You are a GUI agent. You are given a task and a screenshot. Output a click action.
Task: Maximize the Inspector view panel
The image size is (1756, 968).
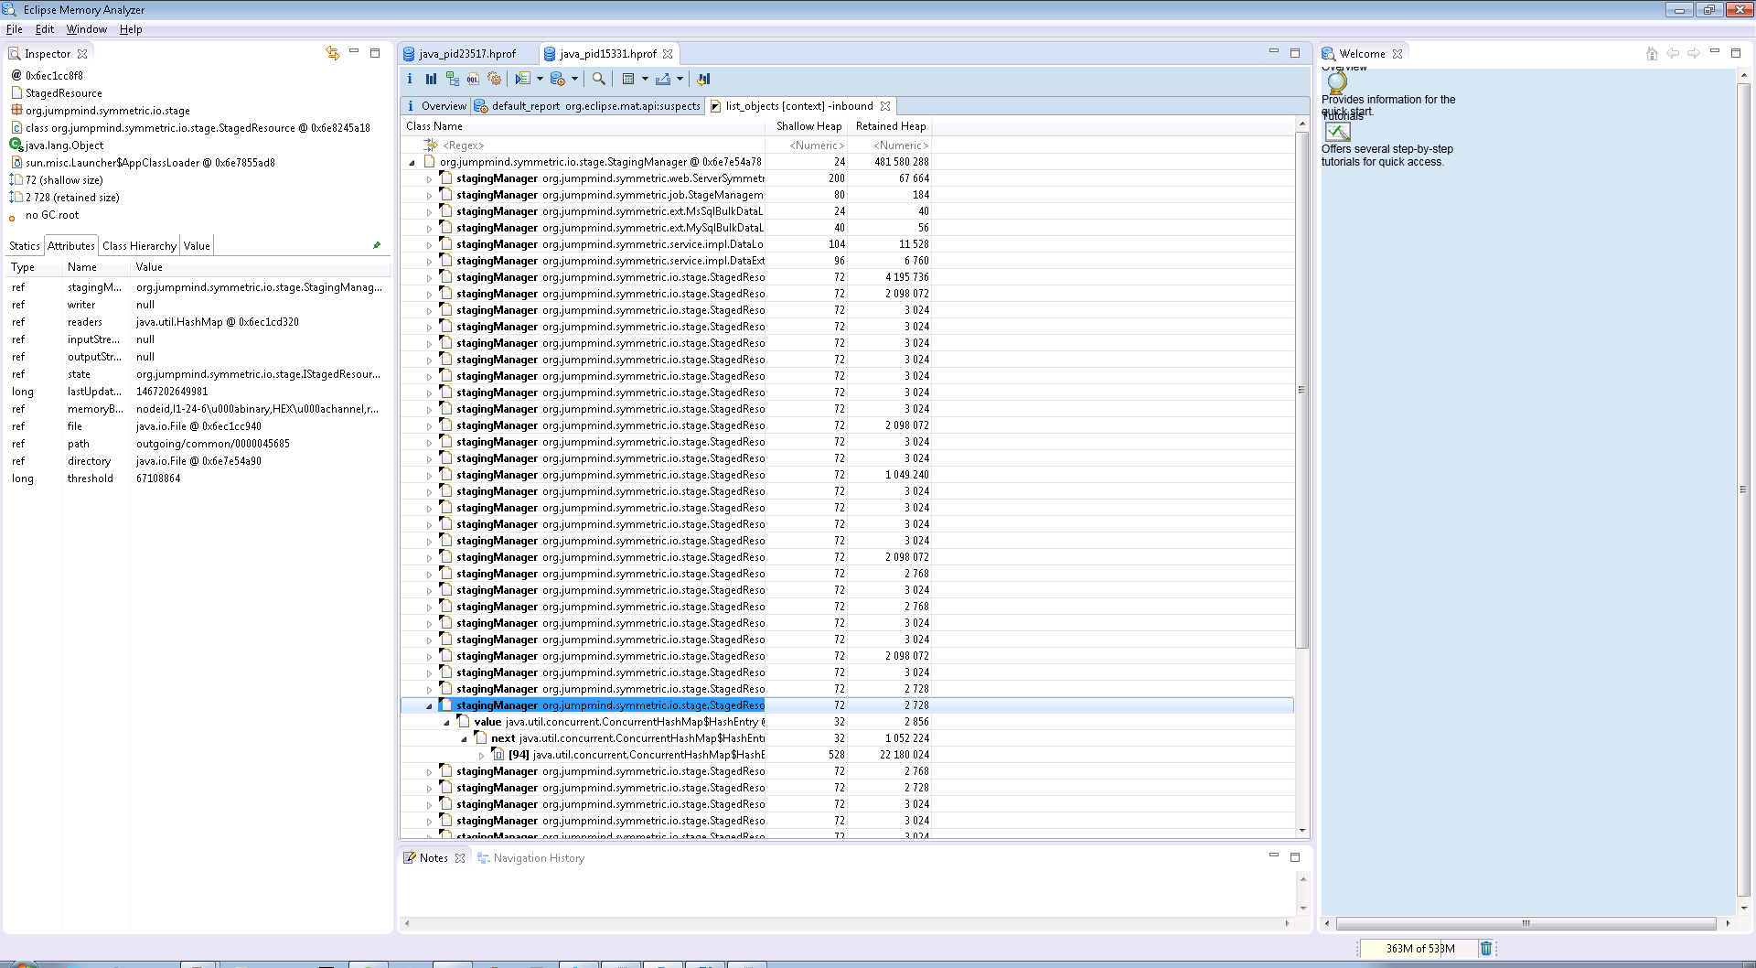pos(375,53)
